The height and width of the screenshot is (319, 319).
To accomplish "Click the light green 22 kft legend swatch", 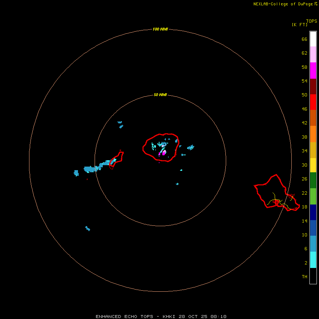I will pos(313,196).
